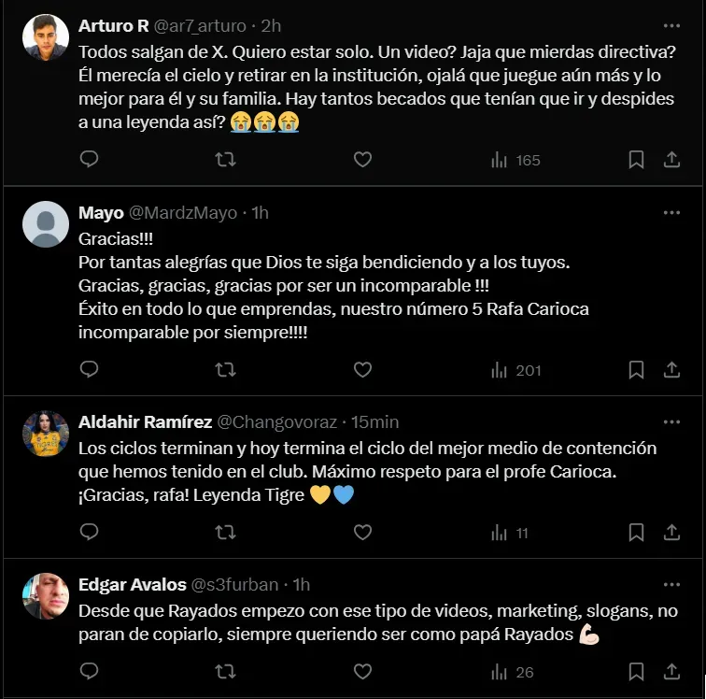Share Aldahir Ramírez's tweet
Screen dimensions: 706x699
click(x=671, y=533)
